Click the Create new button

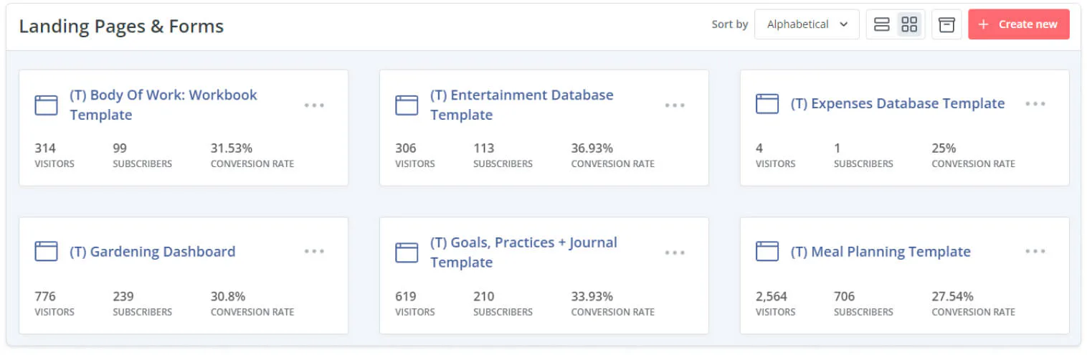click(1018, 24)
